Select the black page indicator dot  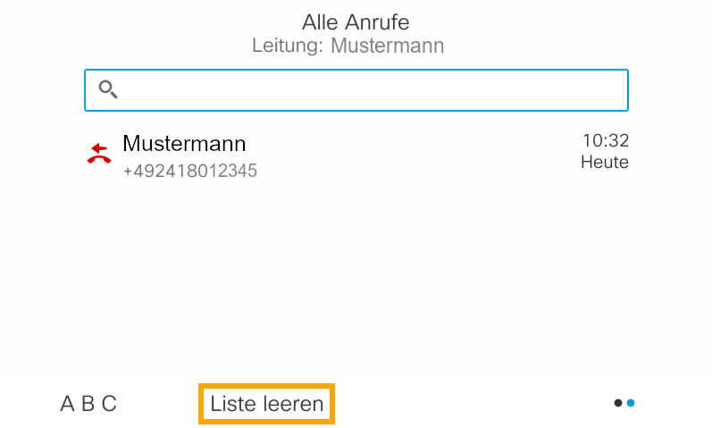pyautogui.click(x=618, y=403)
